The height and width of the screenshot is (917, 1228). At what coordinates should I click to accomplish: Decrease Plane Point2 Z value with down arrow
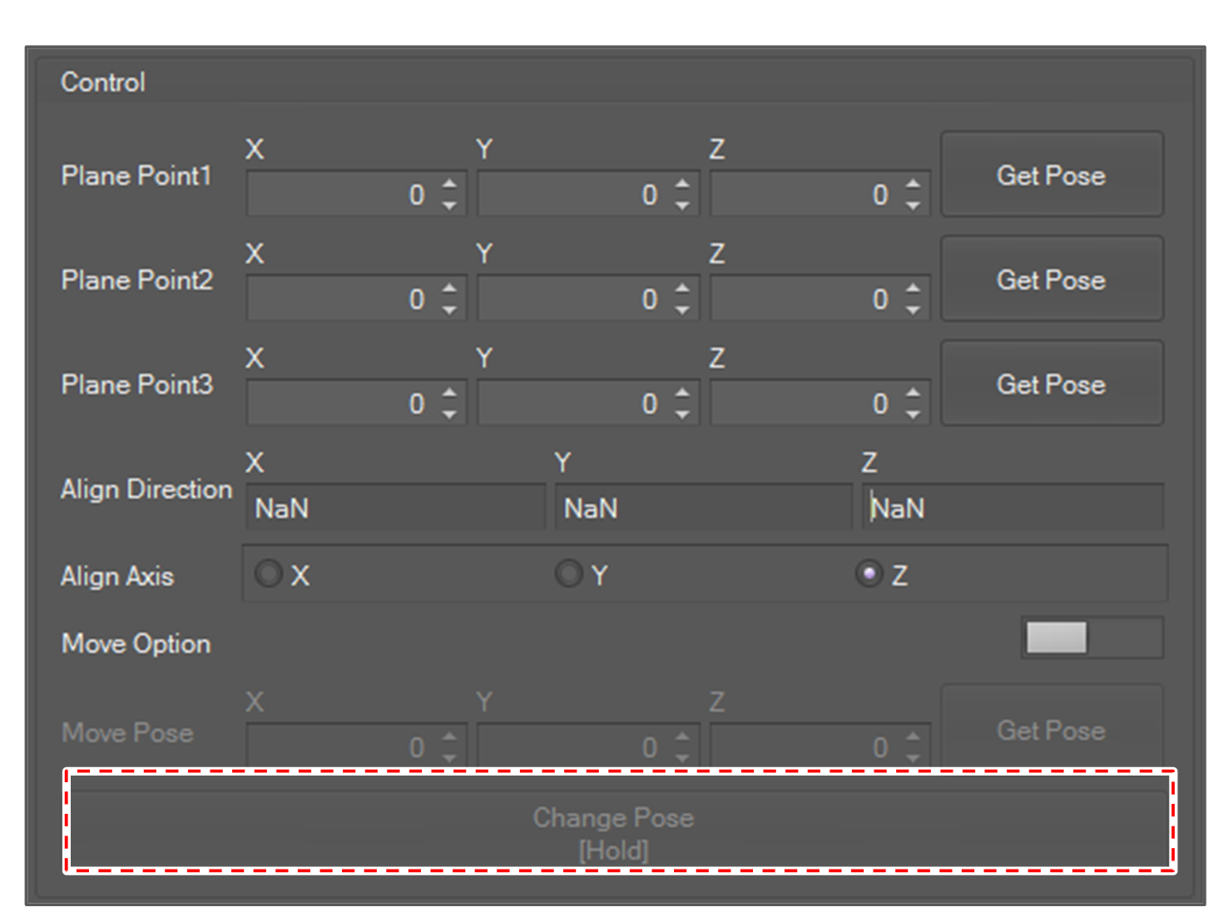pos(913,310)
